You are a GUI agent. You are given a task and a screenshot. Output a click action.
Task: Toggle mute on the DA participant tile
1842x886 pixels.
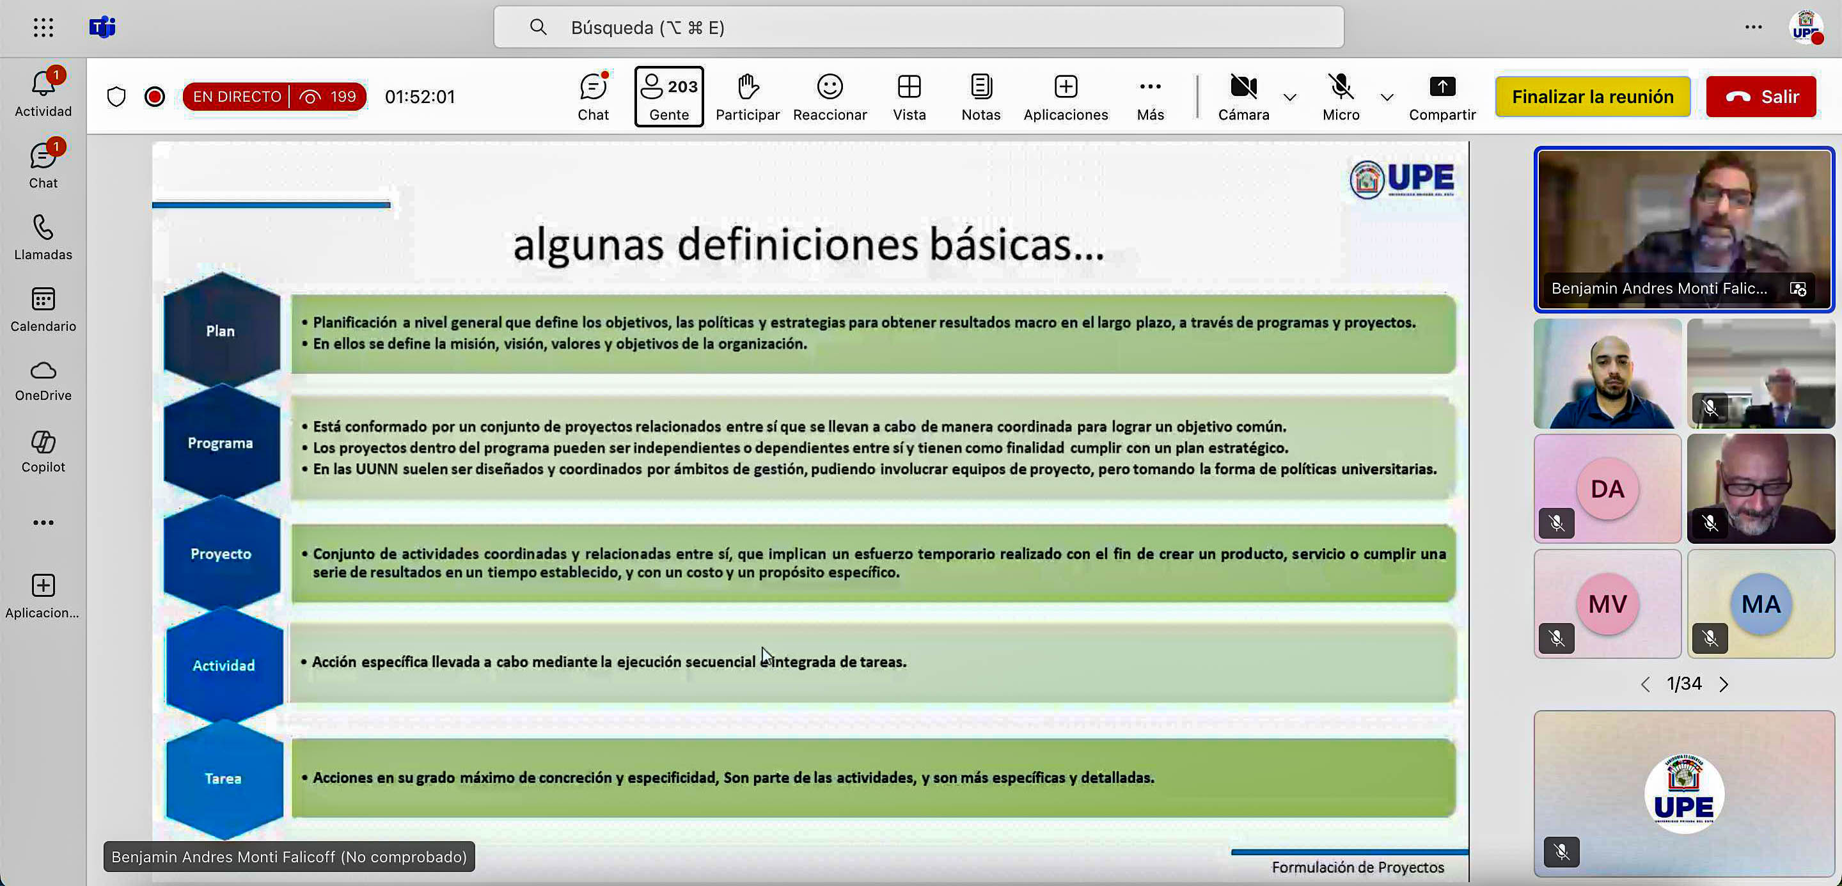pyautogui.click(x=1557, y=523)
